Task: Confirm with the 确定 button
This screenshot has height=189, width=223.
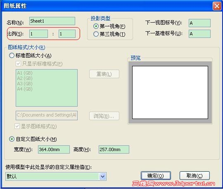Action: click(156, 176)
